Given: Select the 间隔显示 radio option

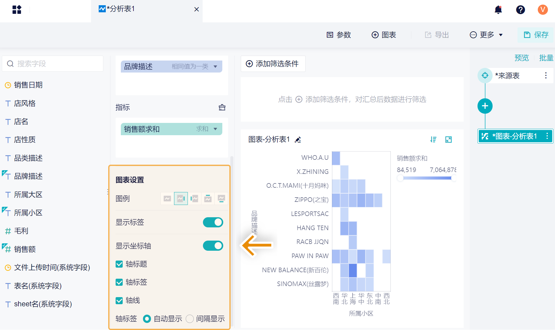Looking at the screenshot, I should [190, 319].
